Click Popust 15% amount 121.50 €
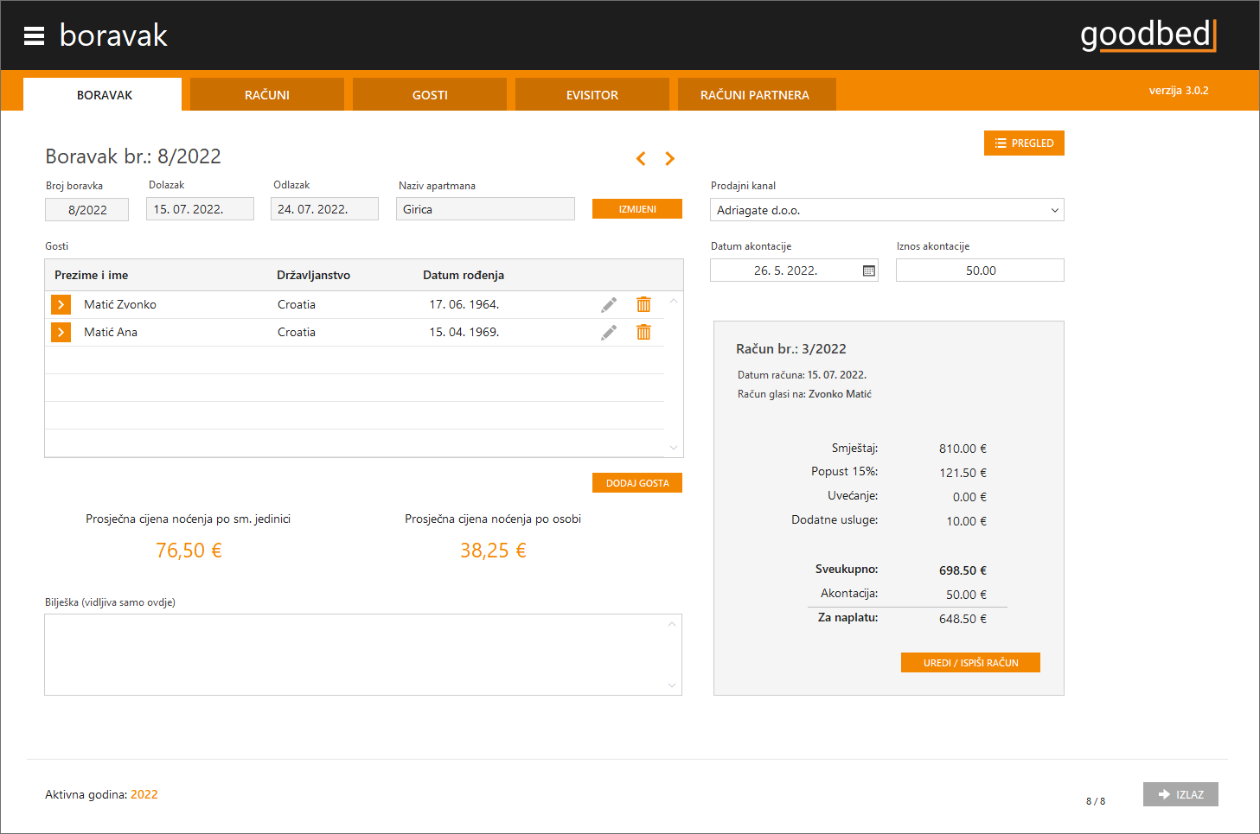 [963, 473]
